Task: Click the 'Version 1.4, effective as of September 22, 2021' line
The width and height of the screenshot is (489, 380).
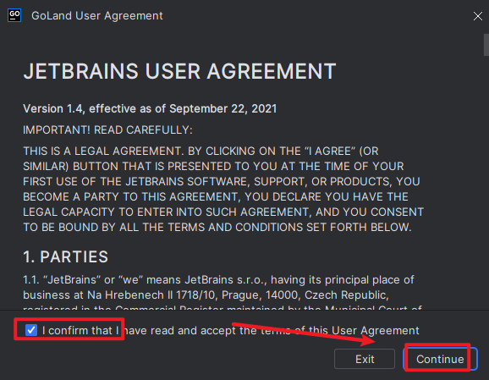Action: (x=150, y=109)
